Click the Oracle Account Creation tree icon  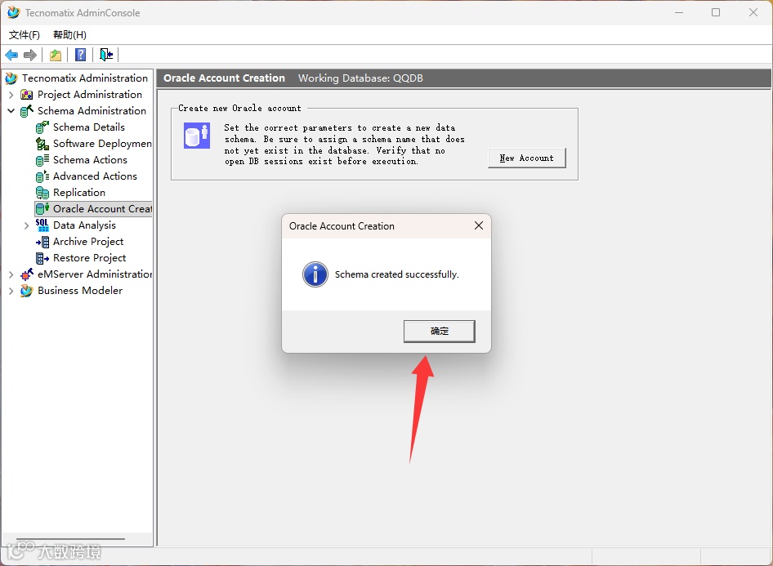42,209
